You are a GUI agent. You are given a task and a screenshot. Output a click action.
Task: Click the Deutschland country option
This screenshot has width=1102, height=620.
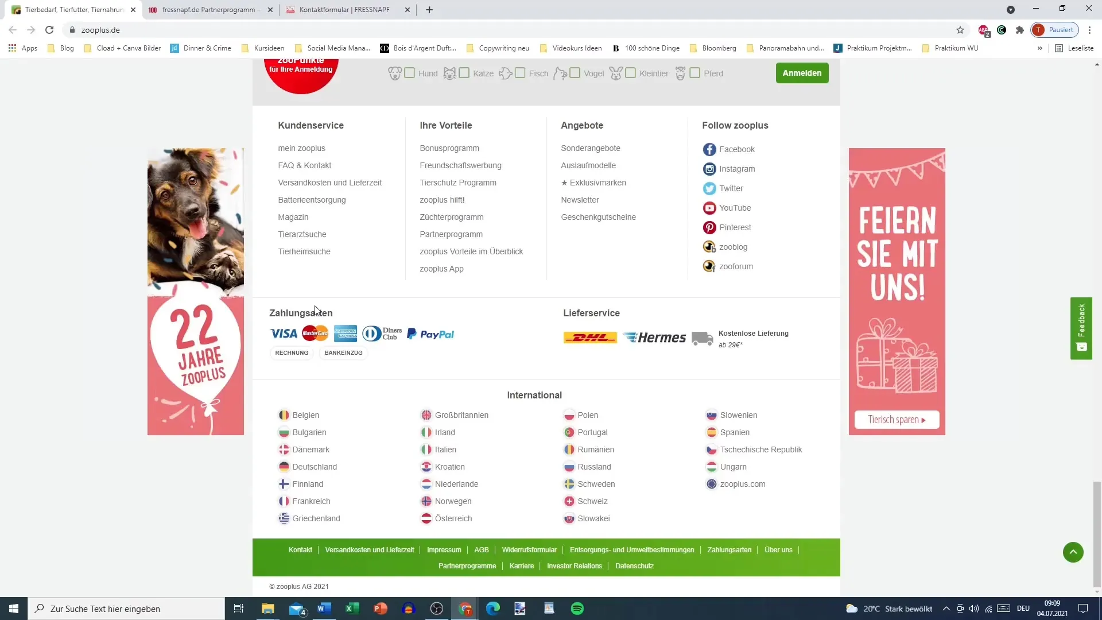315,466
